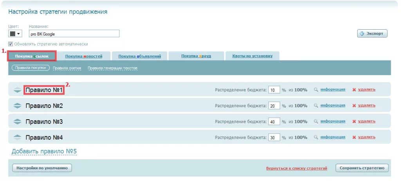Open информация link for Правило №3
This screenshot has height=181, width=401.
pos(333,121)
